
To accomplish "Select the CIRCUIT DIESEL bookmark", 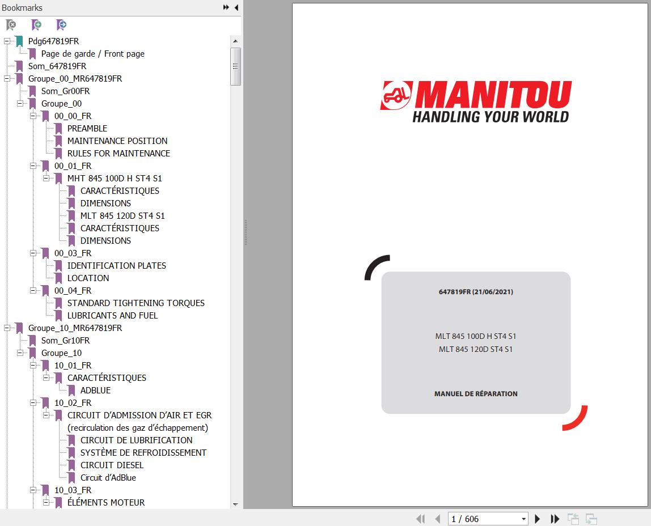I will click(x=112, y=465).
